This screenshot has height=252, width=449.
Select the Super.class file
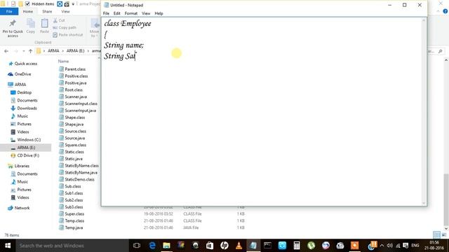[x=74, y=214]
